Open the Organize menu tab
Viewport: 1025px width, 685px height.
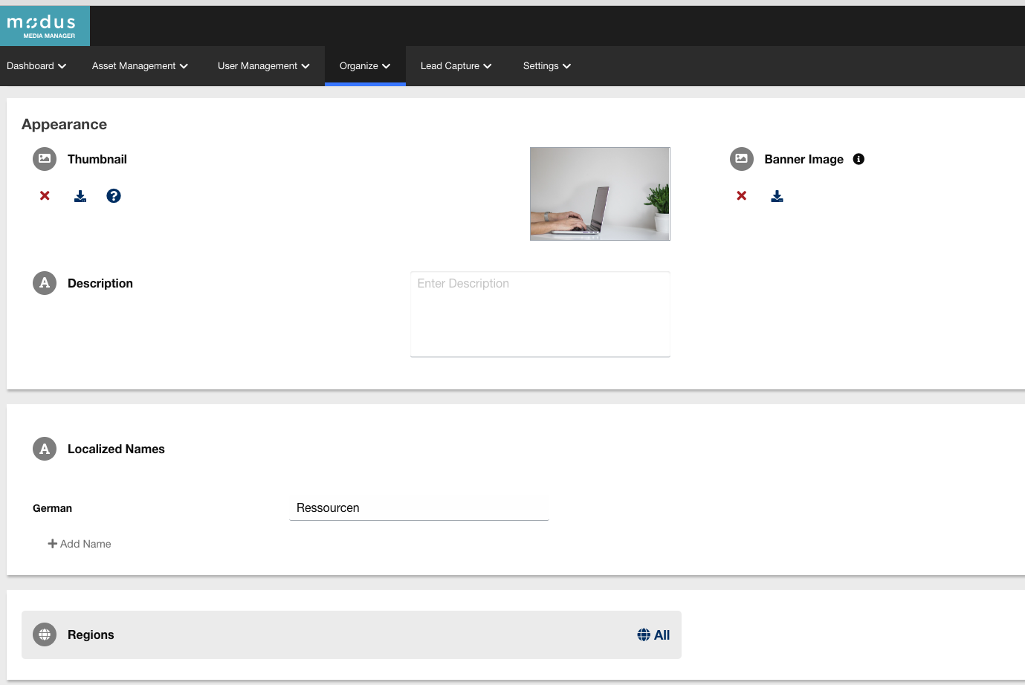pos(364,66)
